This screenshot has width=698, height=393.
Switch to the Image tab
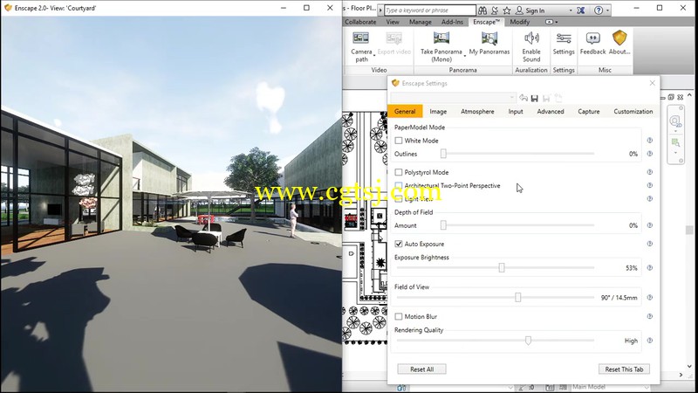(x=438, y=112)
